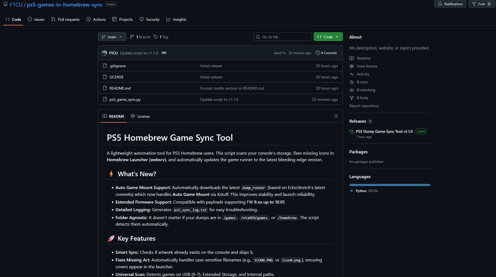Expand commit message ellipsis icon
The image size is (496, 277).
(x=164, y=53)
